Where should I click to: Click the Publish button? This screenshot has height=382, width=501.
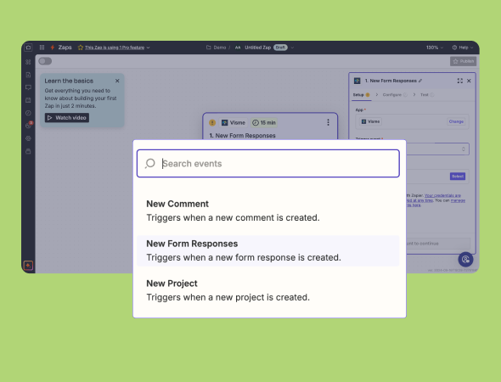pos(464,61)
